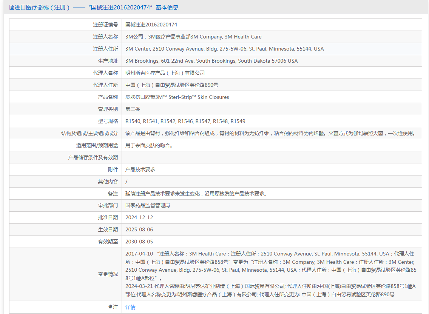The image size is (429, 314).
Task: Click the 代理人名称 label
Action: 105,73
